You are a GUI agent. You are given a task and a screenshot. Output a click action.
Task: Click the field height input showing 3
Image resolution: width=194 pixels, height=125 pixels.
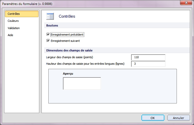point(148,64)
